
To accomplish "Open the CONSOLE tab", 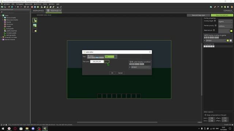I will (228, 11).
